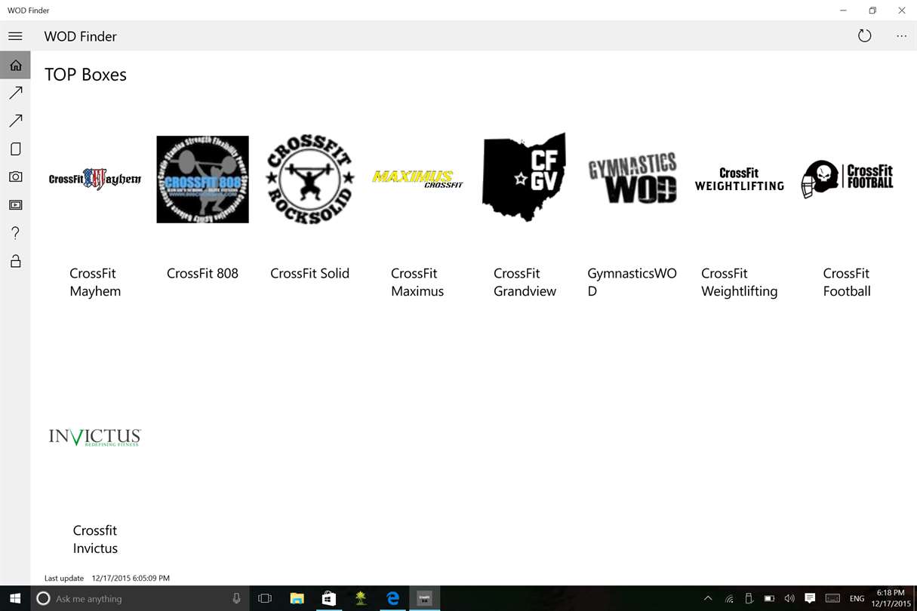Select the CrossFit Rocksolid logo
This screenshot has width=917, height=611.
[x=309, y=180]
